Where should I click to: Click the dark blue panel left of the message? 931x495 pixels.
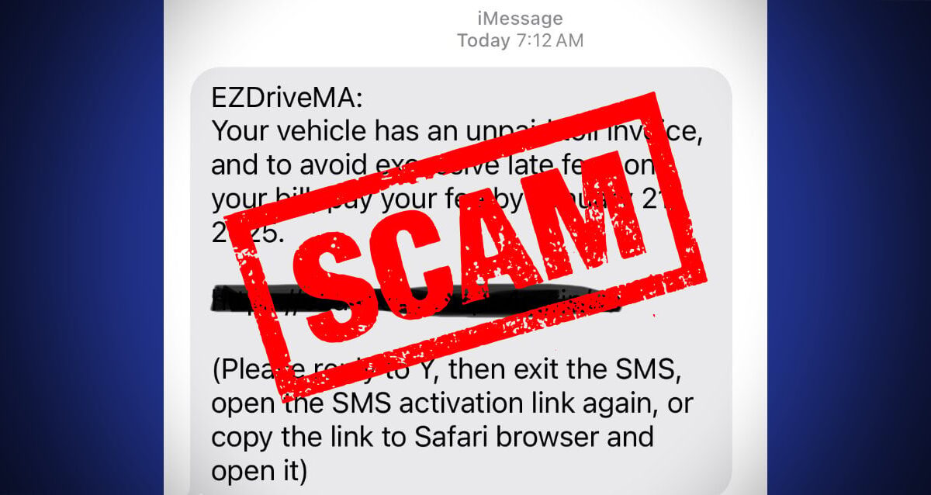click(x=81, y=247)
